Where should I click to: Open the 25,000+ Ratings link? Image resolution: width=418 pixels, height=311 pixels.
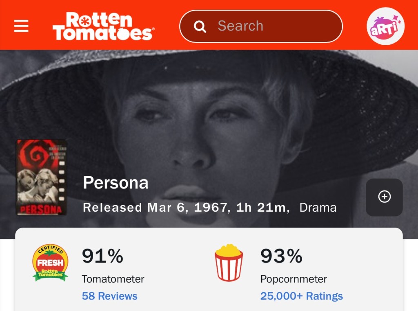301,296
